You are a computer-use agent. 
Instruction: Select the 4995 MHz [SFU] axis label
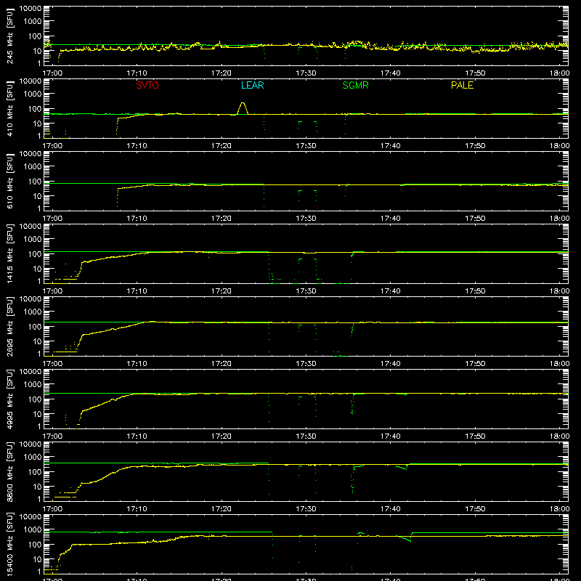(x=9, y=399)
